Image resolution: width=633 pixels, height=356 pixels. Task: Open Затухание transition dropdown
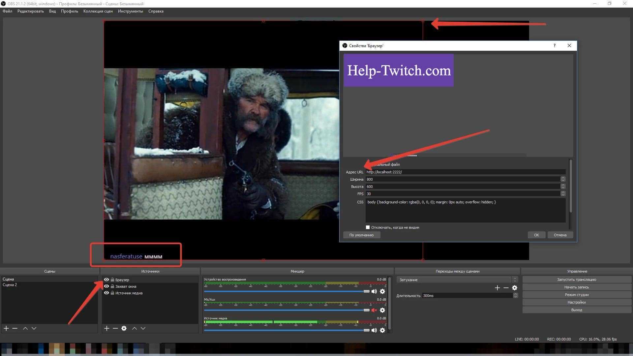pos(457,280)
